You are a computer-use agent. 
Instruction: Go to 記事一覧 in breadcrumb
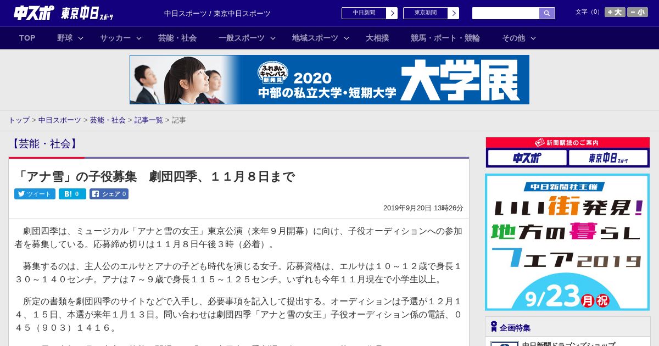(149, 120)
